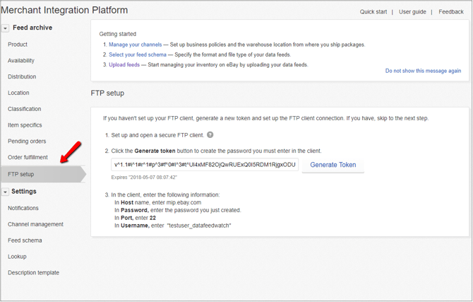The width and height of the screenshot is (473, 302).
Task: Open Product in the sidebar
Action: (18, 45)
